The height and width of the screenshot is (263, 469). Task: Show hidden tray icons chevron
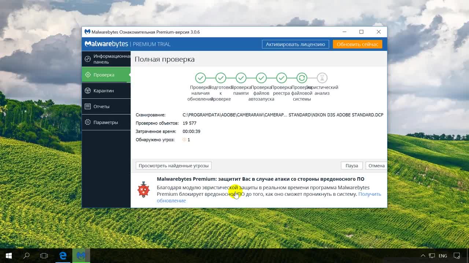click(423, 256)
